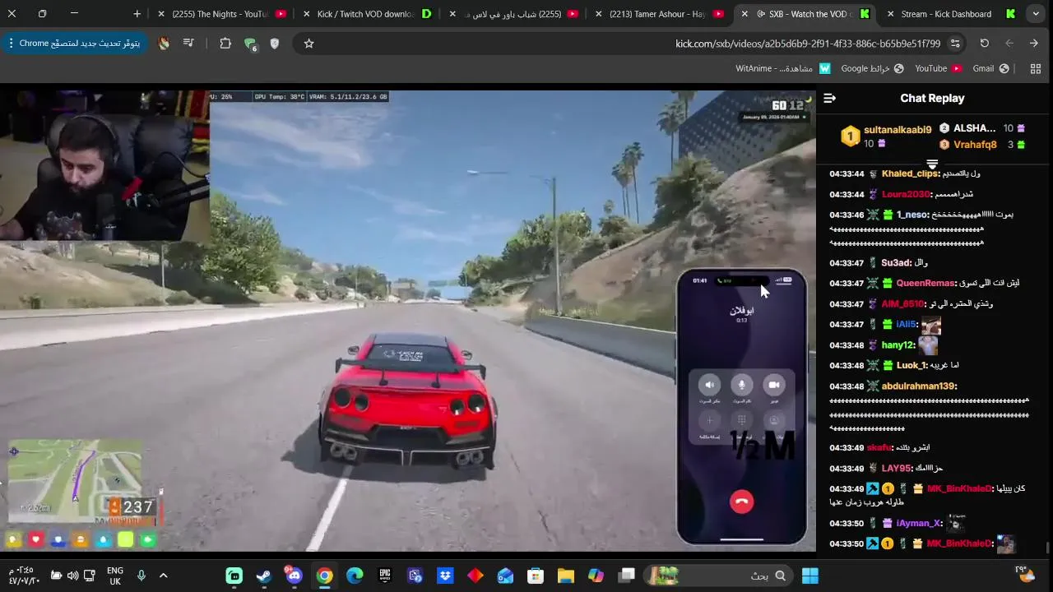Switch ENG UK keyboard language
Image resolution: width=1053 pixels, height=592 pixels.
tap(115, 576)
